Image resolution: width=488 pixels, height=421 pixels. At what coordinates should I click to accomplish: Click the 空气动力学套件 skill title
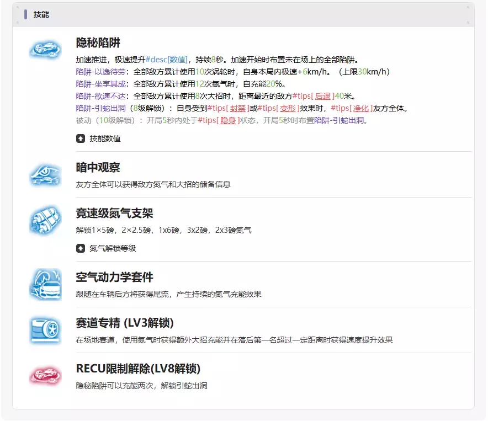pos(114,277)
